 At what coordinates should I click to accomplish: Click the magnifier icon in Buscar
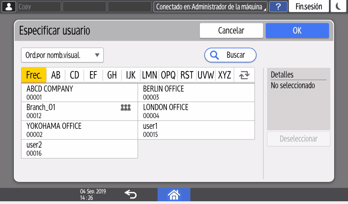click(x=214, y=55)
